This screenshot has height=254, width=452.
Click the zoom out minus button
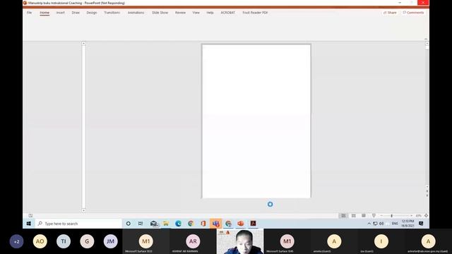[x=381, y=215]
